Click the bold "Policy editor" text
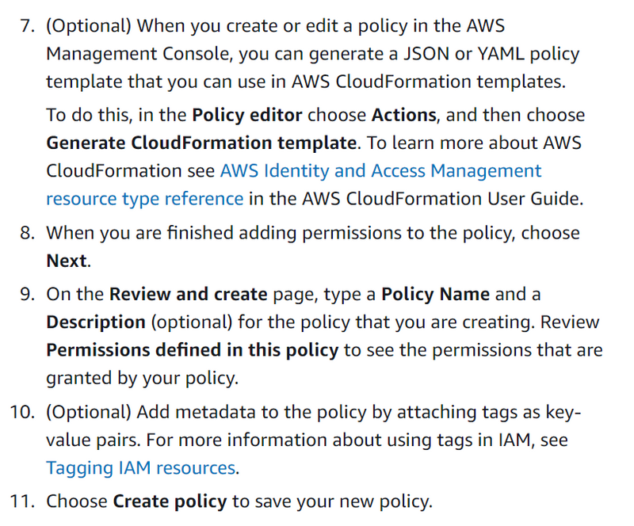 point(246,115)
